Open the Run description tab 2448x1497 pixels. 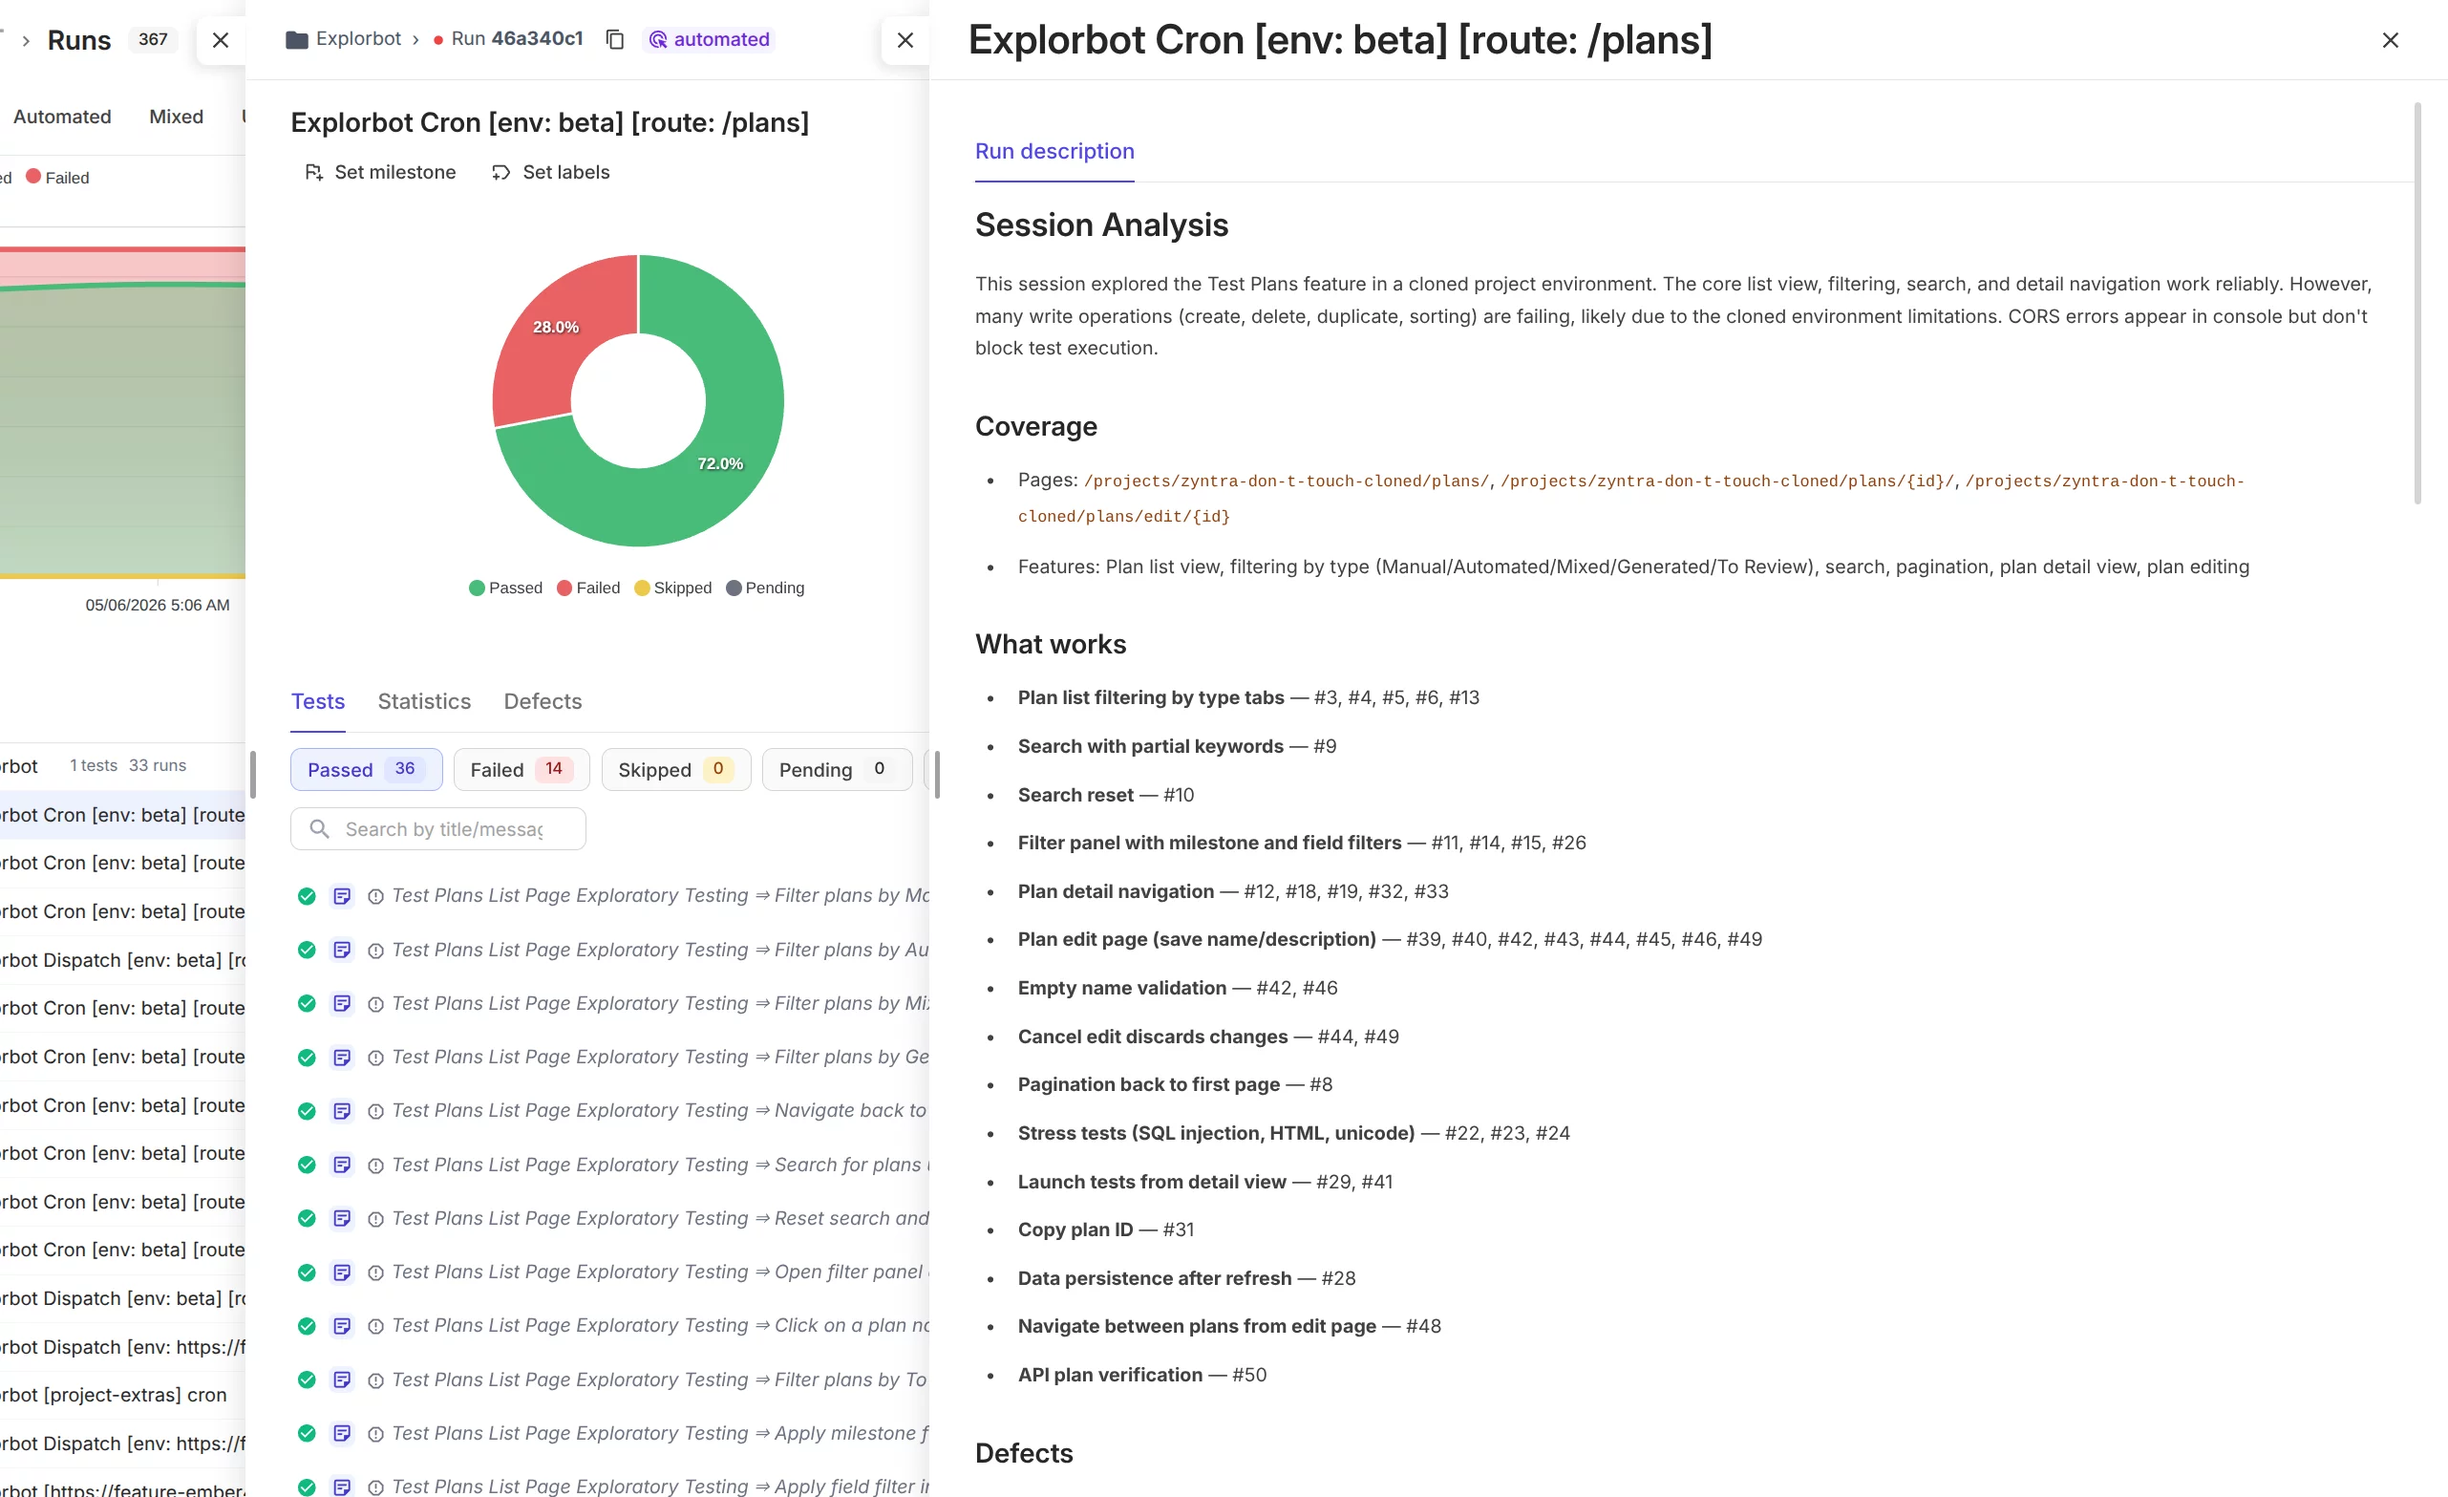click(1054, 151)
